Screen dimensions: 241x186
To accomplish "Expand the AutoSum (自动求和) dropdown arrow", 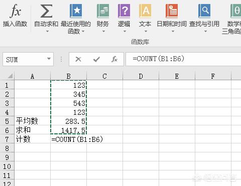I will (x=47, y=31).
